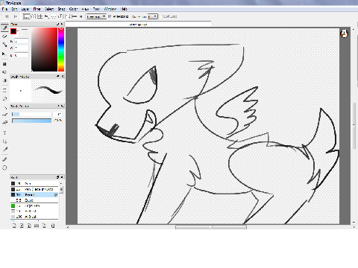This screenshot has height=268, width=358.
Task: Click the canvas horizontal scrollbar
Action: pos(211,227)
